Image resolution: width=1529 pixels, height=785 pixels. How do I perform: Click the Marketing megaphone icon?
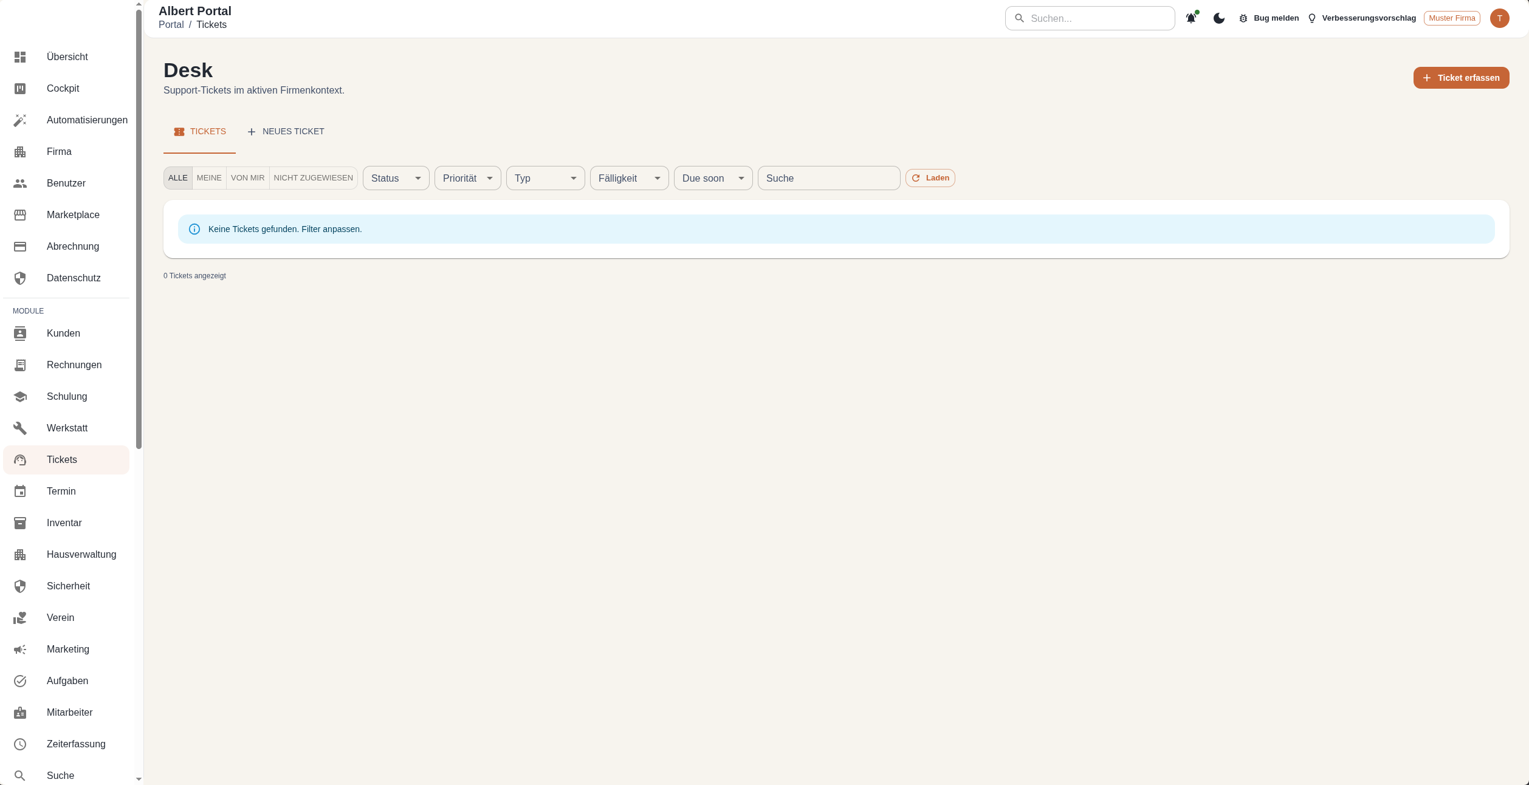(20, 650)
